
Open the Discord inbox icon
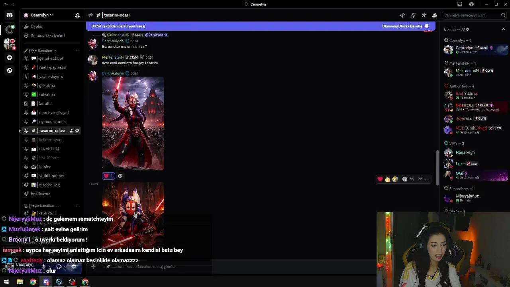pyautogui.click(x=460, y=4)
